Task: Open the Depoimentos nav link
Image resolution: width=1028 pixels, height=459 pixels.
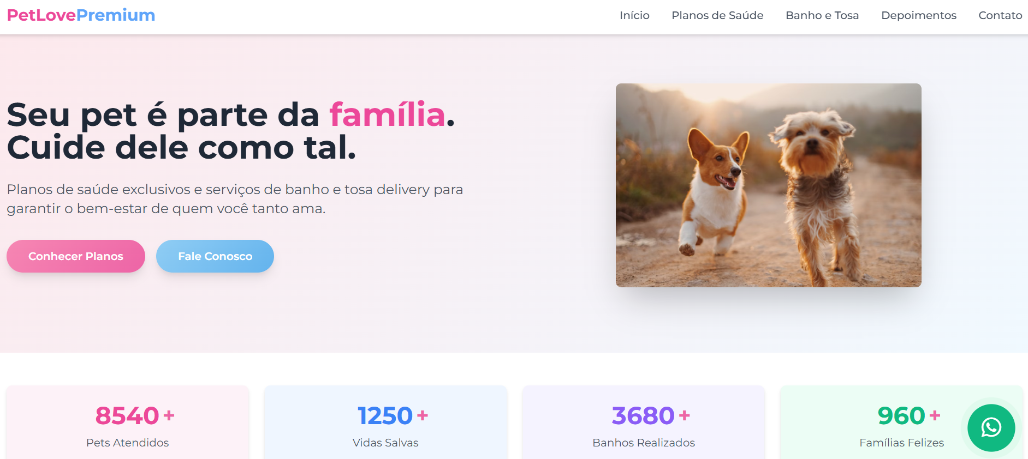Action: pos(919,15)
